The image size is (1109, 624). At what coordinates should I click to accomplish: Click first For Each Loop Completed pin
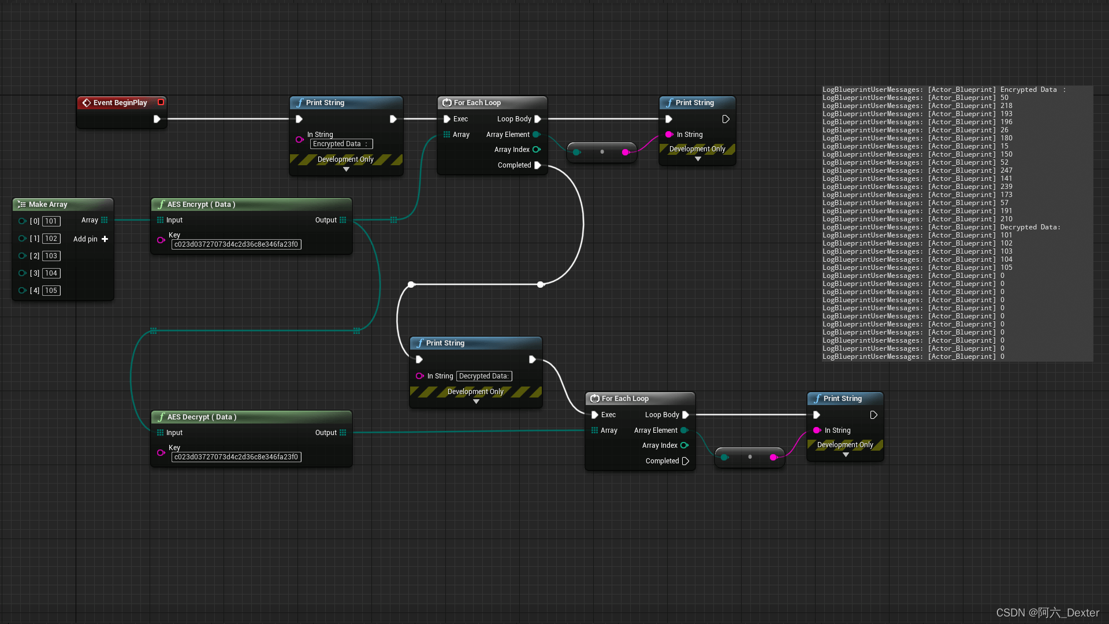click(538, 165)
